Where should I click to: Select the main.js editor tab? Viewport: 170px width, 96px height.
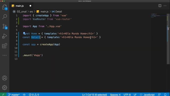tap(21, 6)
